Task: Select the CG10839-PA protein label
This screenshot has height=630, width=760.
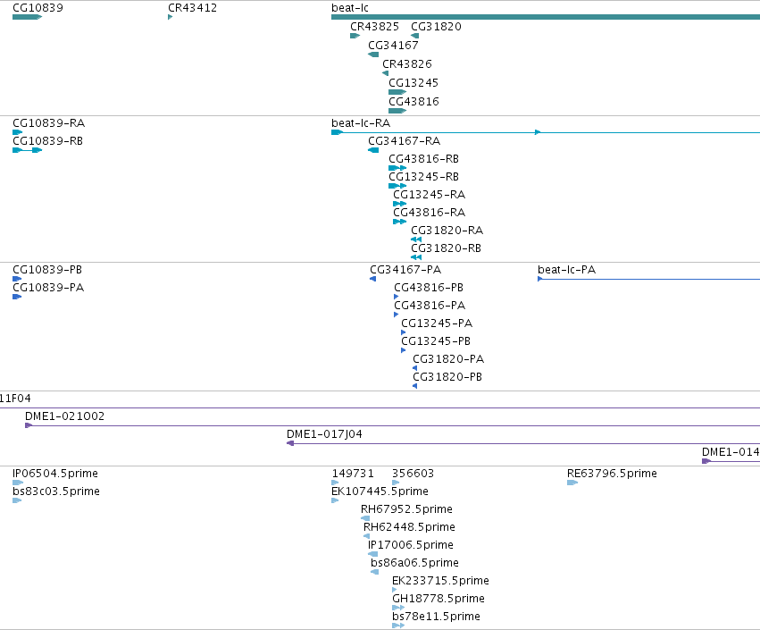Action: 48,288
